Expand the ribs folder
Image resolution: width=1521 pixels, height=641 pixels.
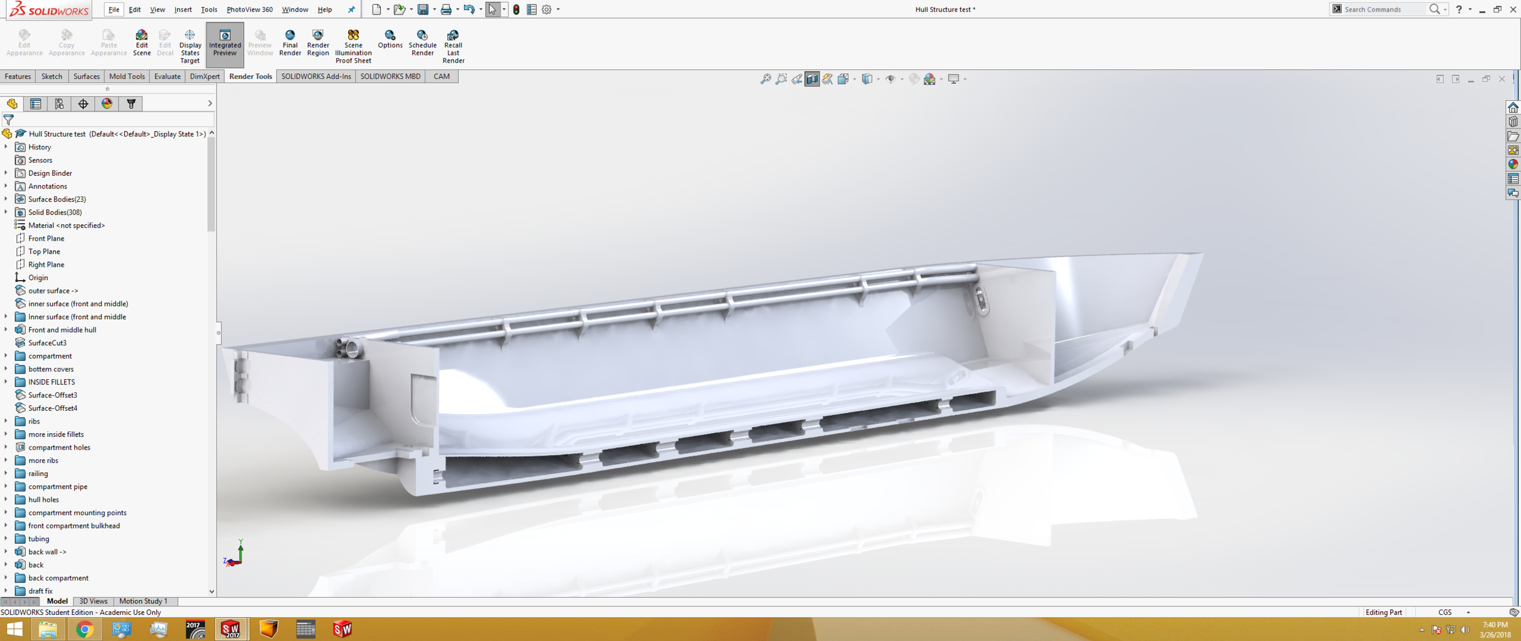coord(6,421)
